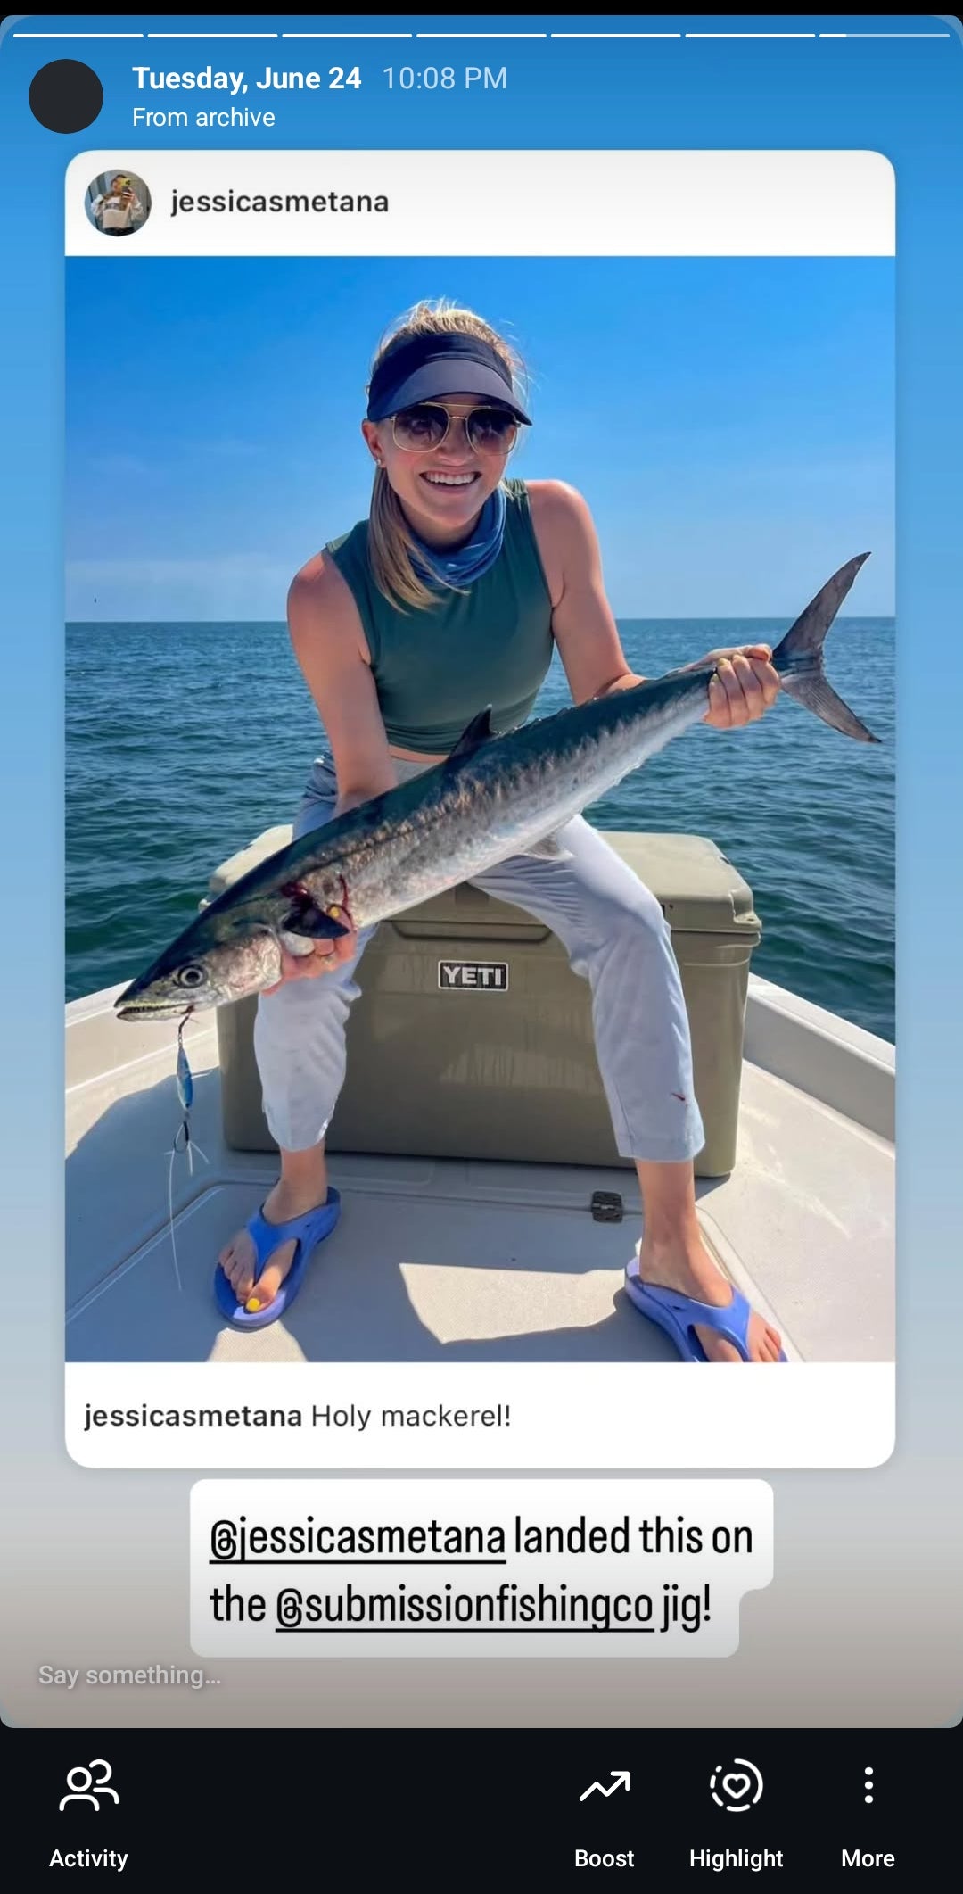Select the second story progress segment
The height and width of the screenshot is (1894, 963).
pyautogui.click(x=212, y=35)
